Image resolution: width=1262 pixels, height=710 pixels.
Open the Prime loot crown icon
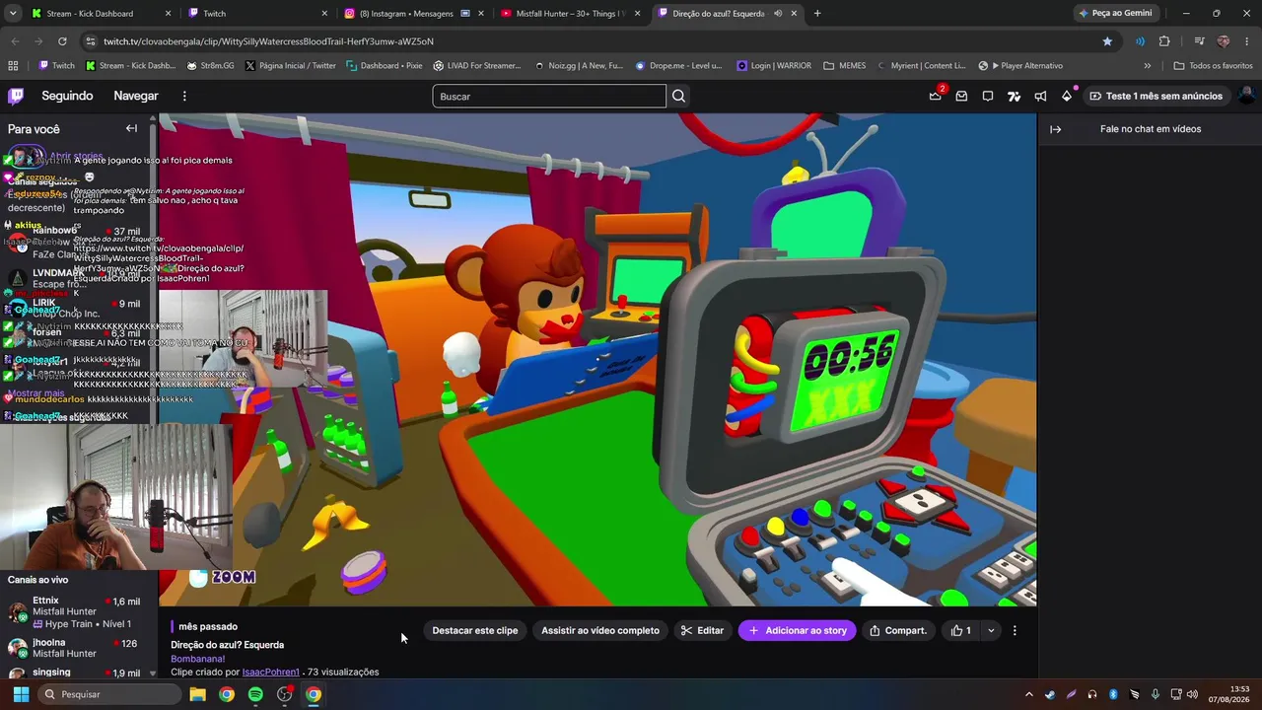(935, 96)
